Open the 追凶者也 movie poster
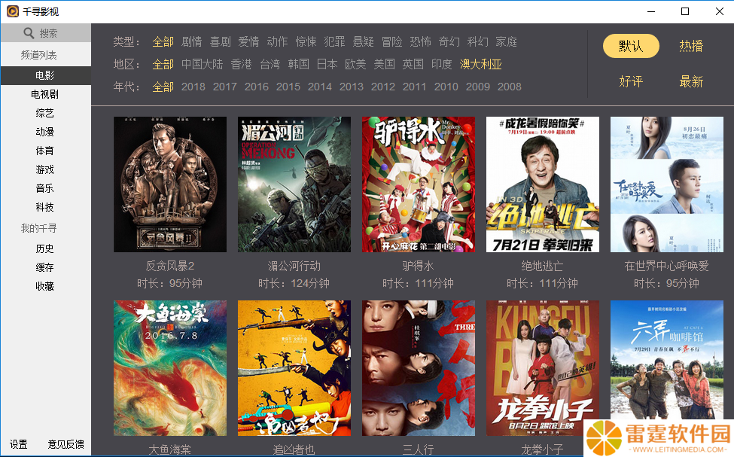 pos(294,368)
